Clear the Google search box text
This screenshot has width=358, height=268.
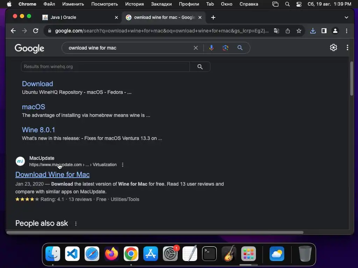click(x=196, y=48)
